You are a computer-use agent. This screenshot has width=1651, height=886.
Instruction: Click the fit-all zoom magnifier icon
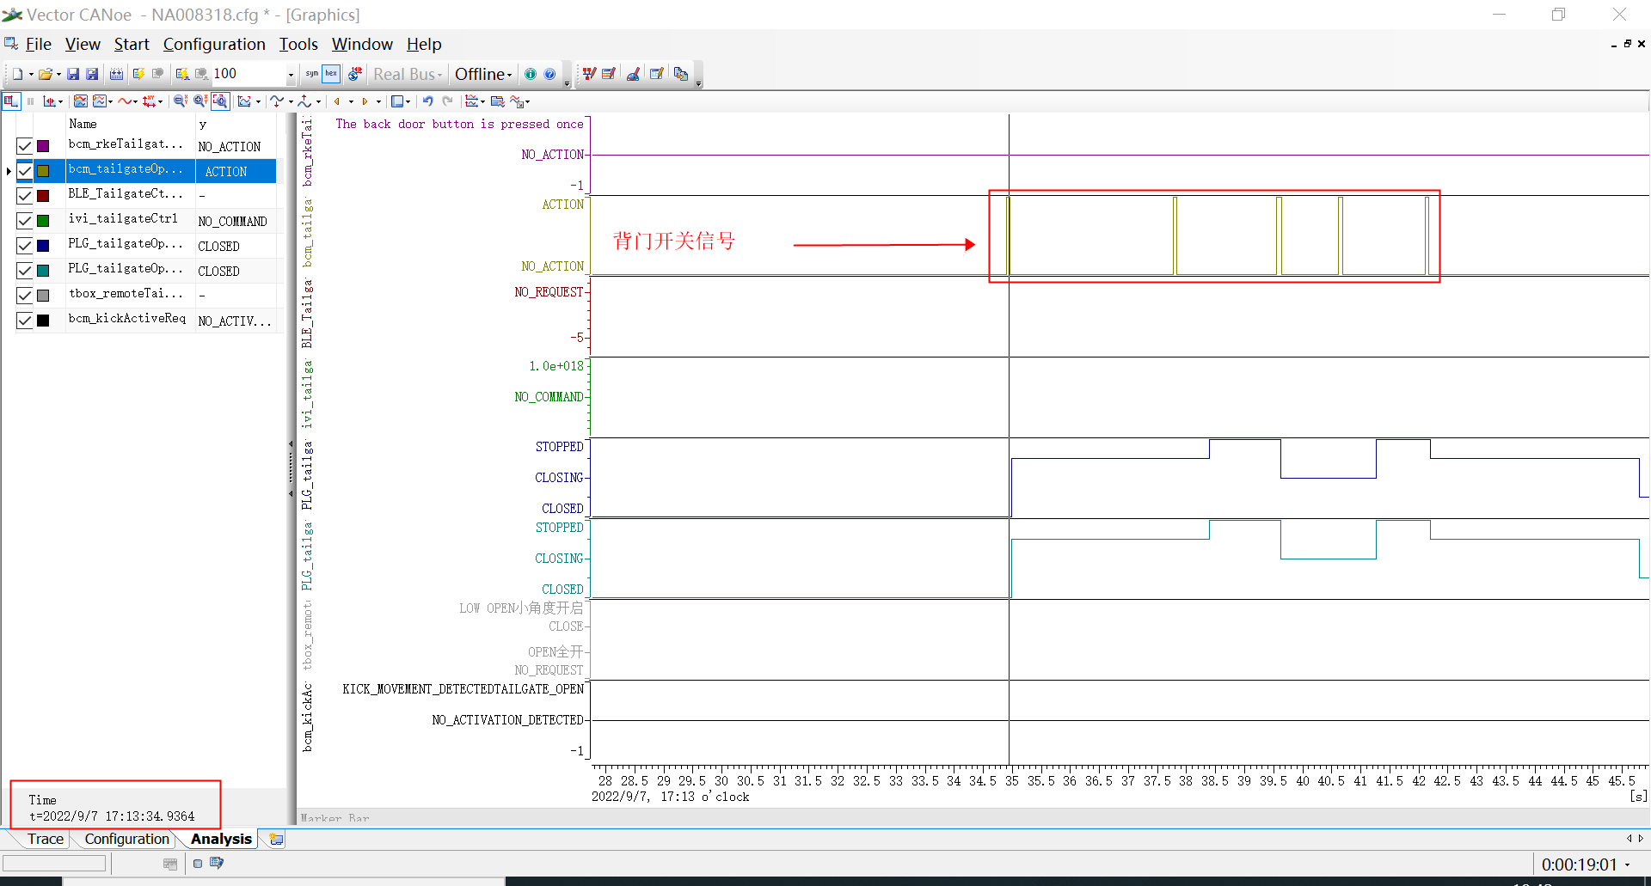point(220,101)
